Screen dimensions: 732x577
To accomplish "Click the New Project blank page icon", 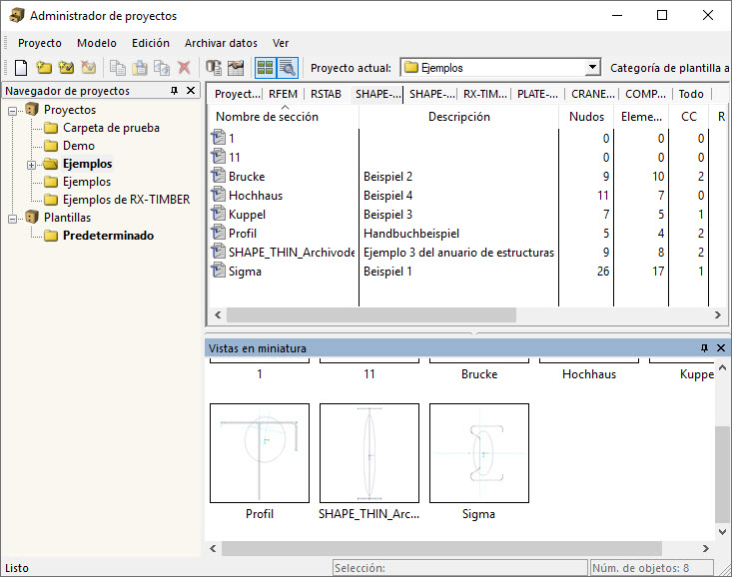I will pos(21,68).
